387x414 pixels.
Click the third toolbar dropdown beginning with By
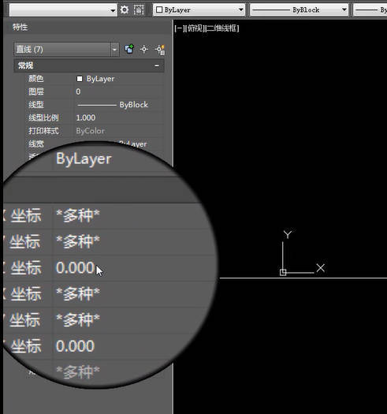pos(370,10)
